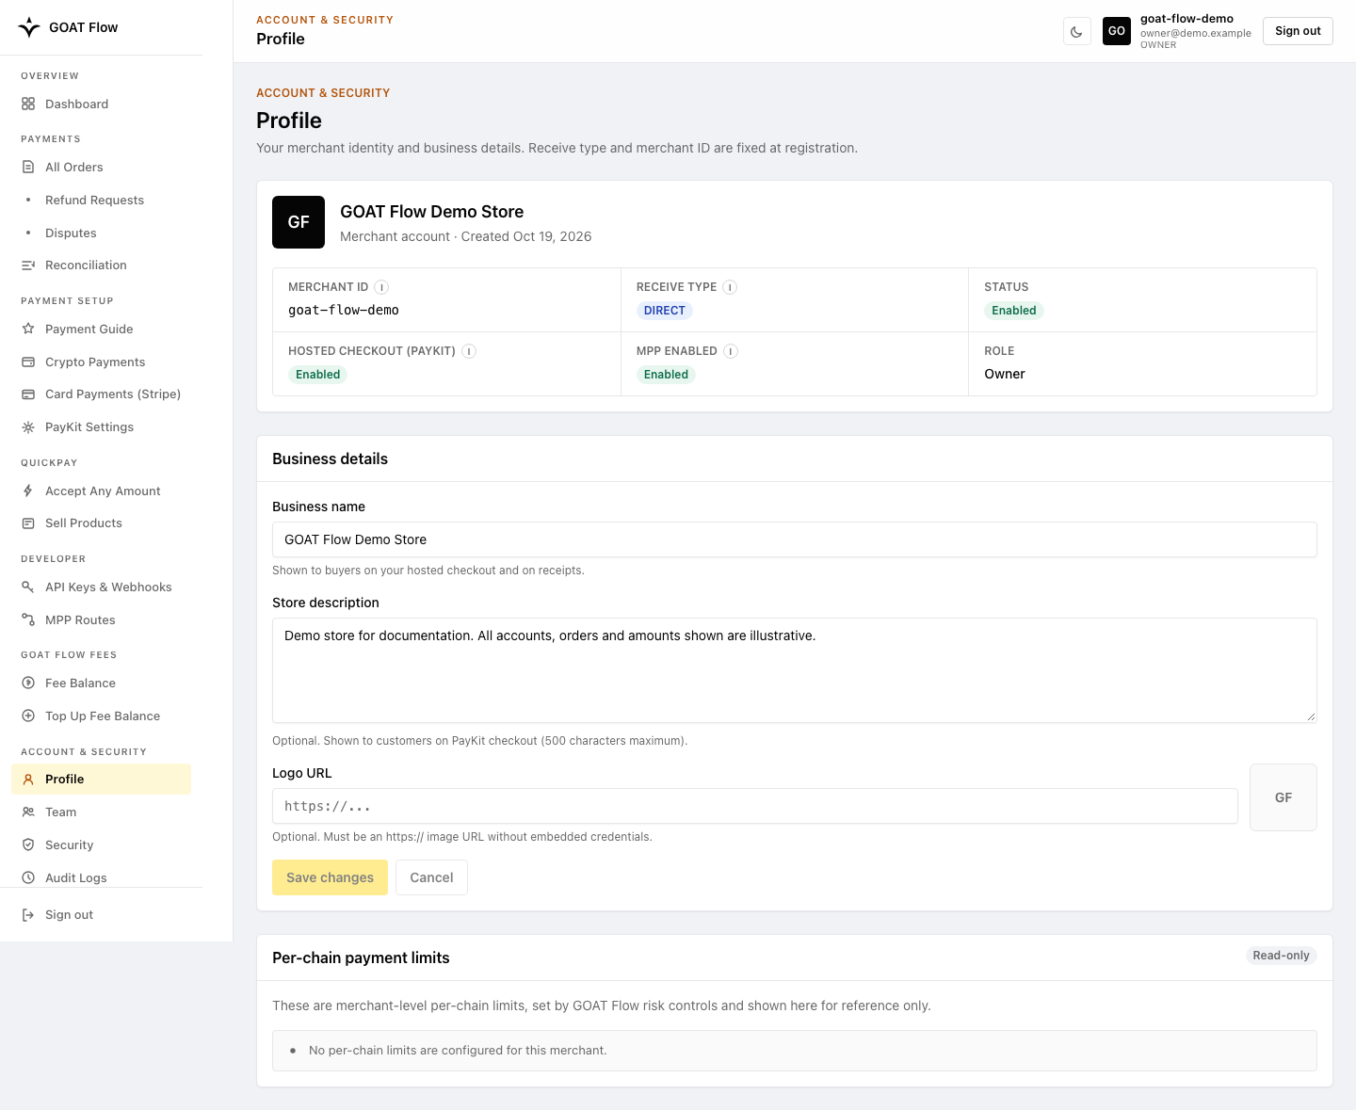
Task: Click the 'No per-chain limits are configured' notice
Action: pos(795,1051)
